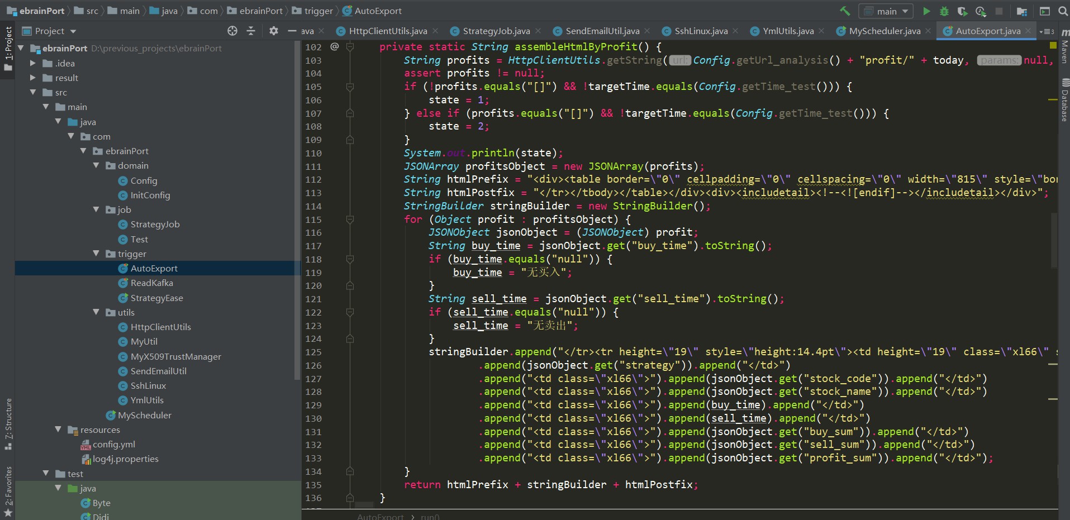Toggle folding marker at line 118
This screenshot has height=520, width=1070.
point(350,259)
